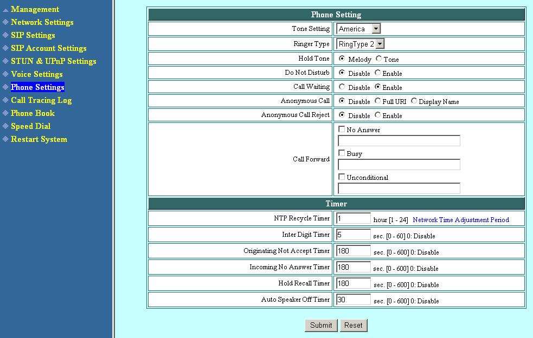Click diamond bullet beside Speed Dial
Image resolution: width=533 pixels, height=338 pixels.
point(5,126)
